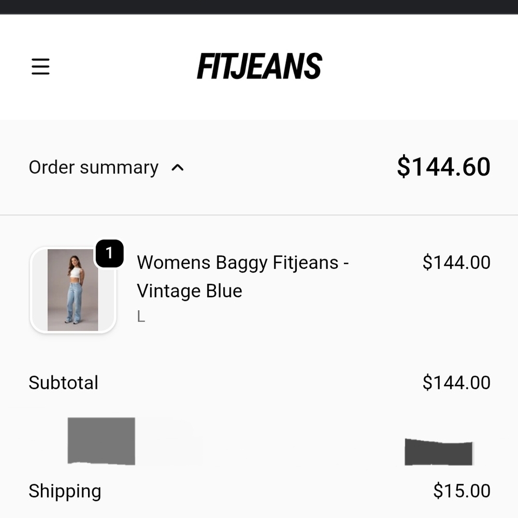The image size is (518, 518).
Task: Click the Subtotal label
Action: tap(63, 383)
